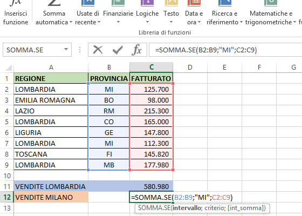Confirm the formula with checkmark button
302x216 pixels.
(118, 50)
